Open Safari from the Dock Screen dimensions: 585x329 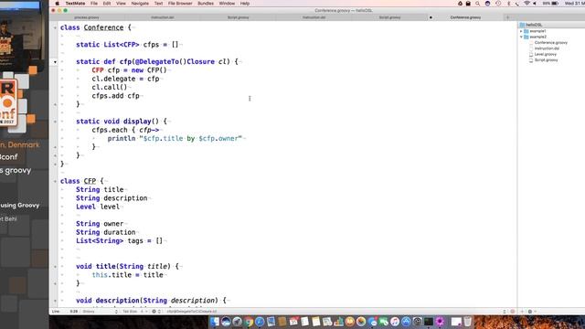260,322
